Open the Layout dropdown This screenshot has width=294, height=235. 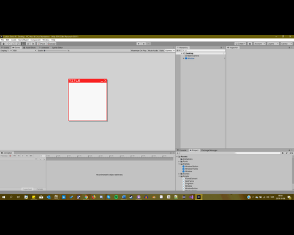coord(286,43)
